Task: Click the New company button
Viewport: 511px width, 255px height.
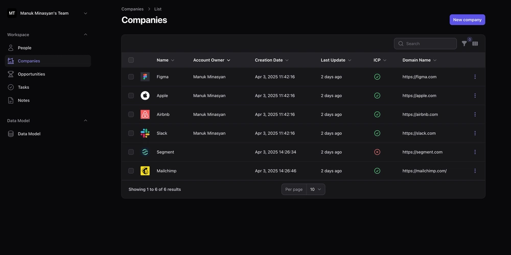Action: [x=468, y=19]
